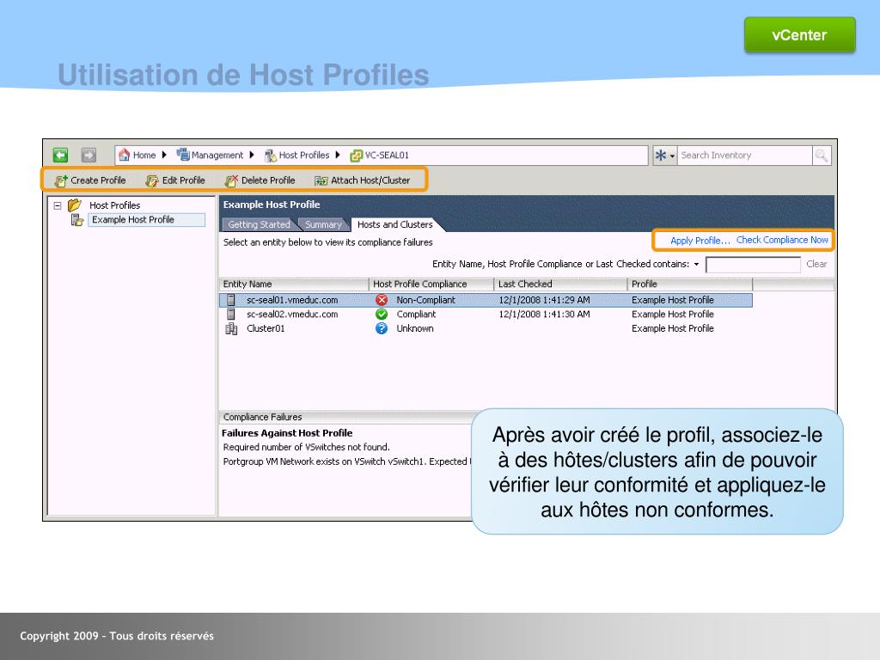Open the search filter asterisk dropdown
This screenshot has height=660, width=880.
pos(665,156)
